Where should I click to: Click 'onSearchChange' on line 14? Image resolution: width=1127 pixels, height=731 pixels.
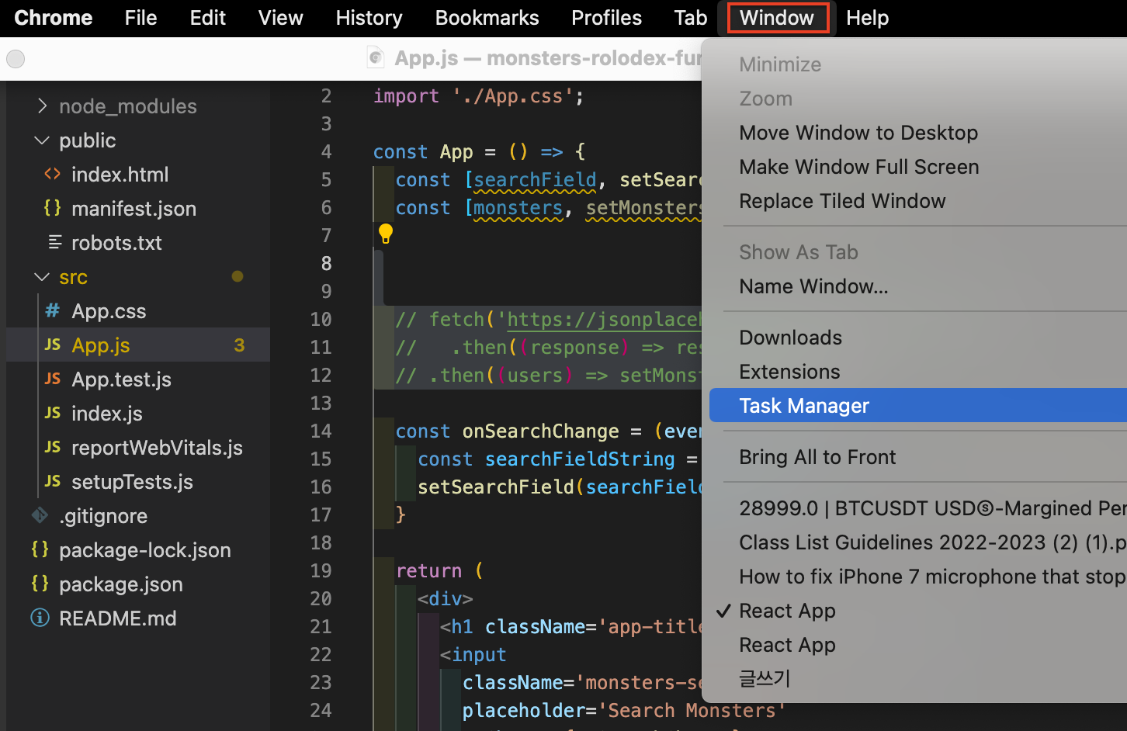pyautogui.click(x=541, y=431)
